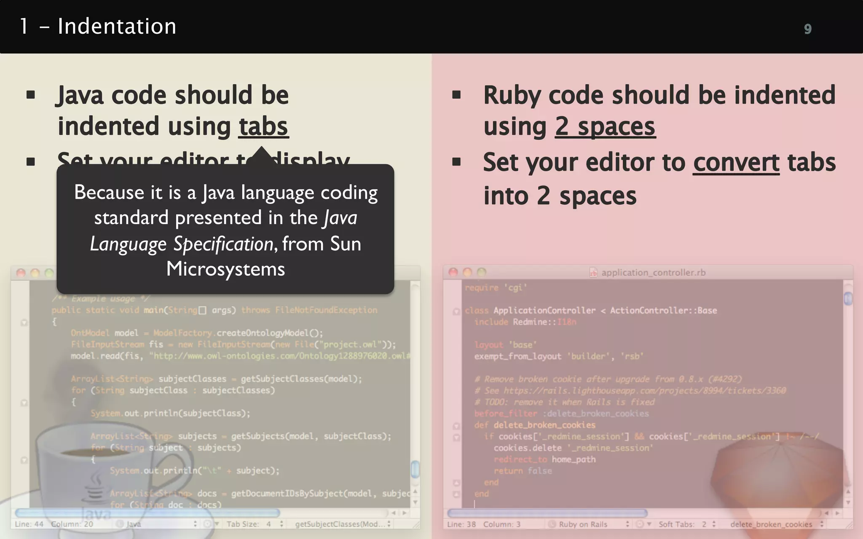Click the application_controller.rb window title

pyautogui.click(x=653, y=272)
